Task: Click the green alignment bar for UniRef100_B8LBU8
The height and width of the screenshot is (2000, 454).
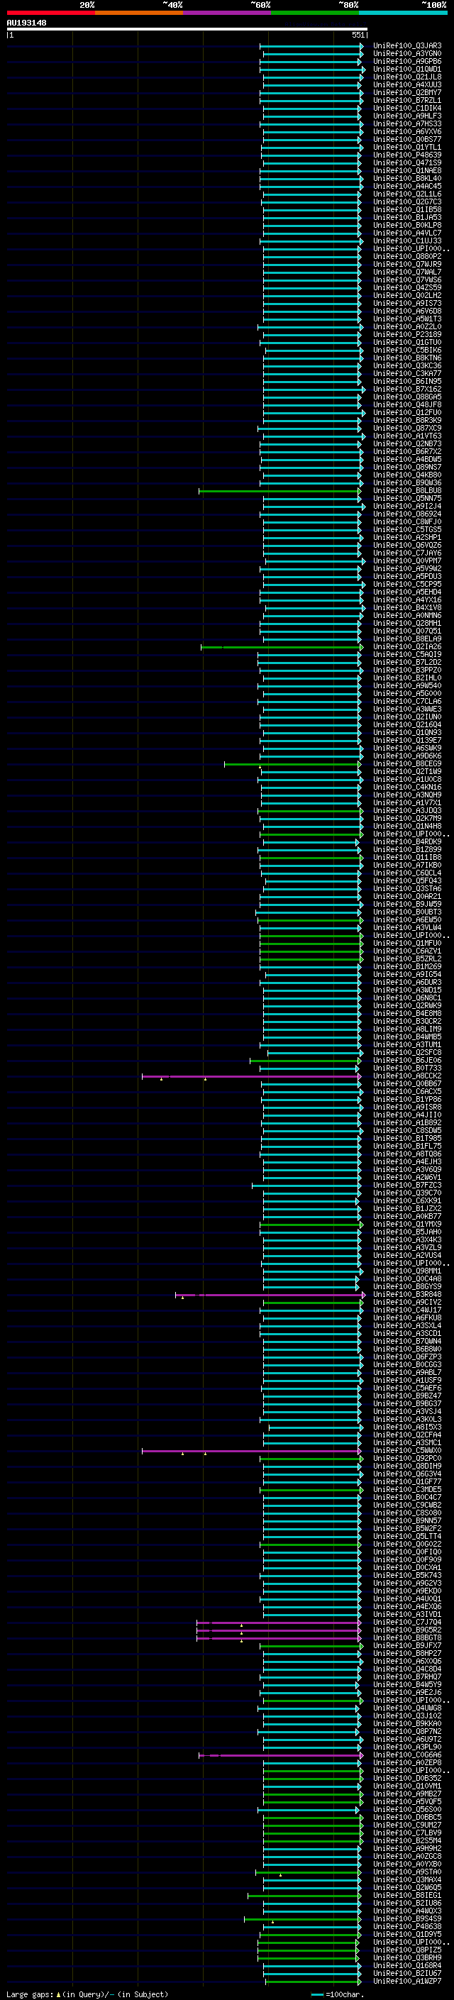Action: pyautogui.click(x=279, y=491)
